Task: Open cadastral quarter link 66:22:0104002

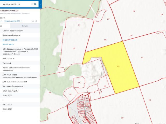Action: 8,44
